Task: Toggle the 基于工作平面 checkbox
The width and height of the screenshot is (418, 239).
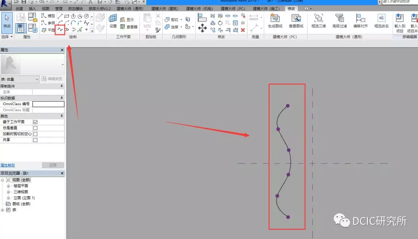Action: pyautogui.click(x=35, y=122)
